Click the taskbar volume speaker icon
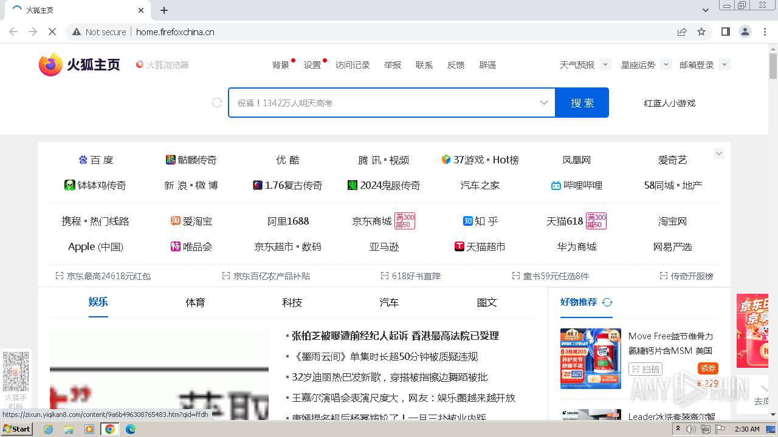 tap(690, 429)
